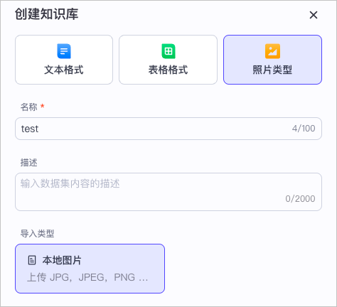Click the 描述 field label
337x307 pixels.
[x=28, y=163]
